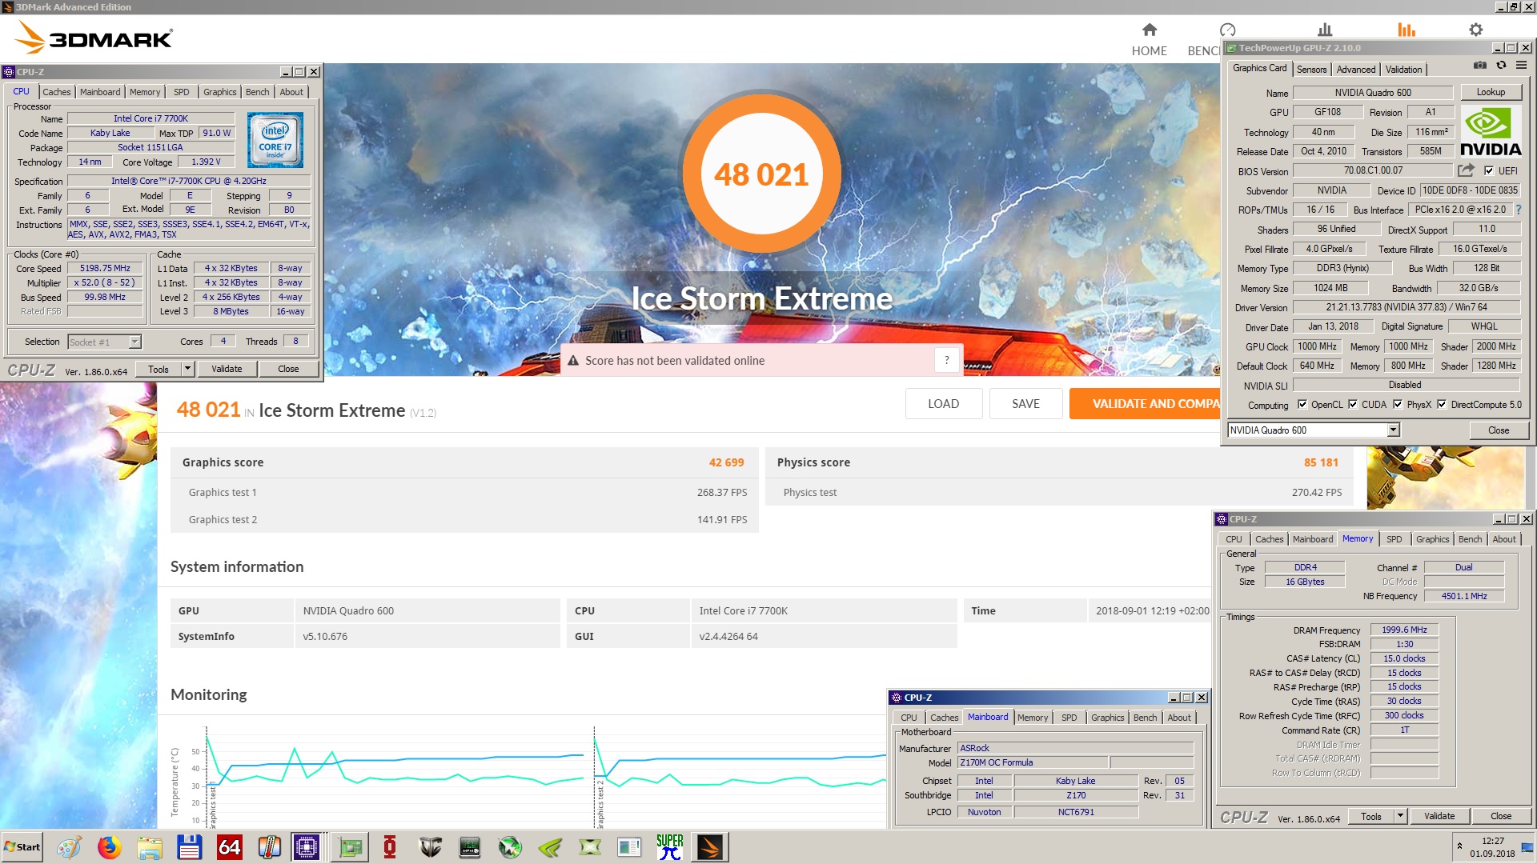
Task: Click the Physics score value 85 181
Action: click(1321, 462)
